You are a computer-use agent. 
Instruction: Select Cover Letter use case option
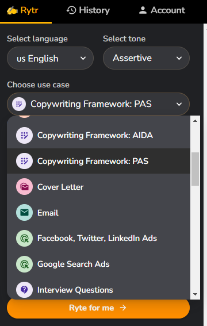point(98,187)
